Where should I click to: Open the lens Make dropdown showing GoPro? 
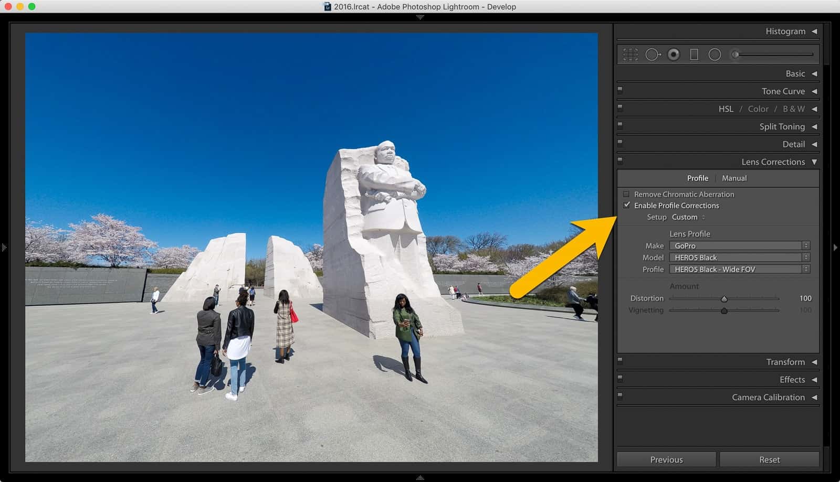pyautogui.click(x=740, y=245)
